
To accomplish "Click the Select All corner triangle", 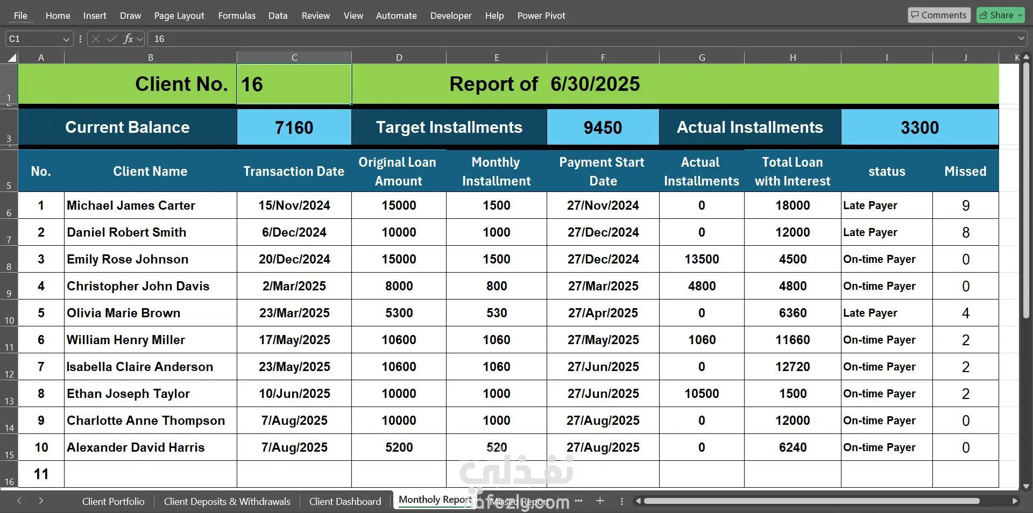I will tap(11, 57).
